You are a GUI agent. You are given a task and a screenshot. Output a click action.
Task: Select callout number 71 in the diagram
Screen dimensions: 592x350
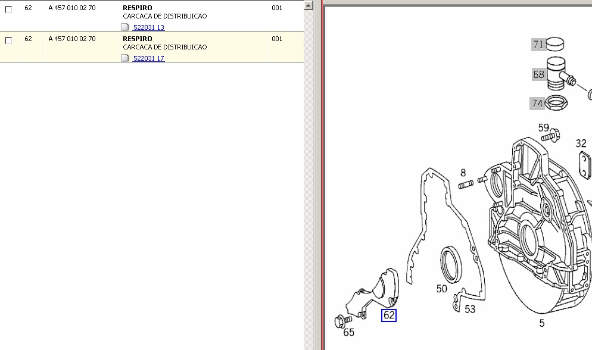pos(538,45)
